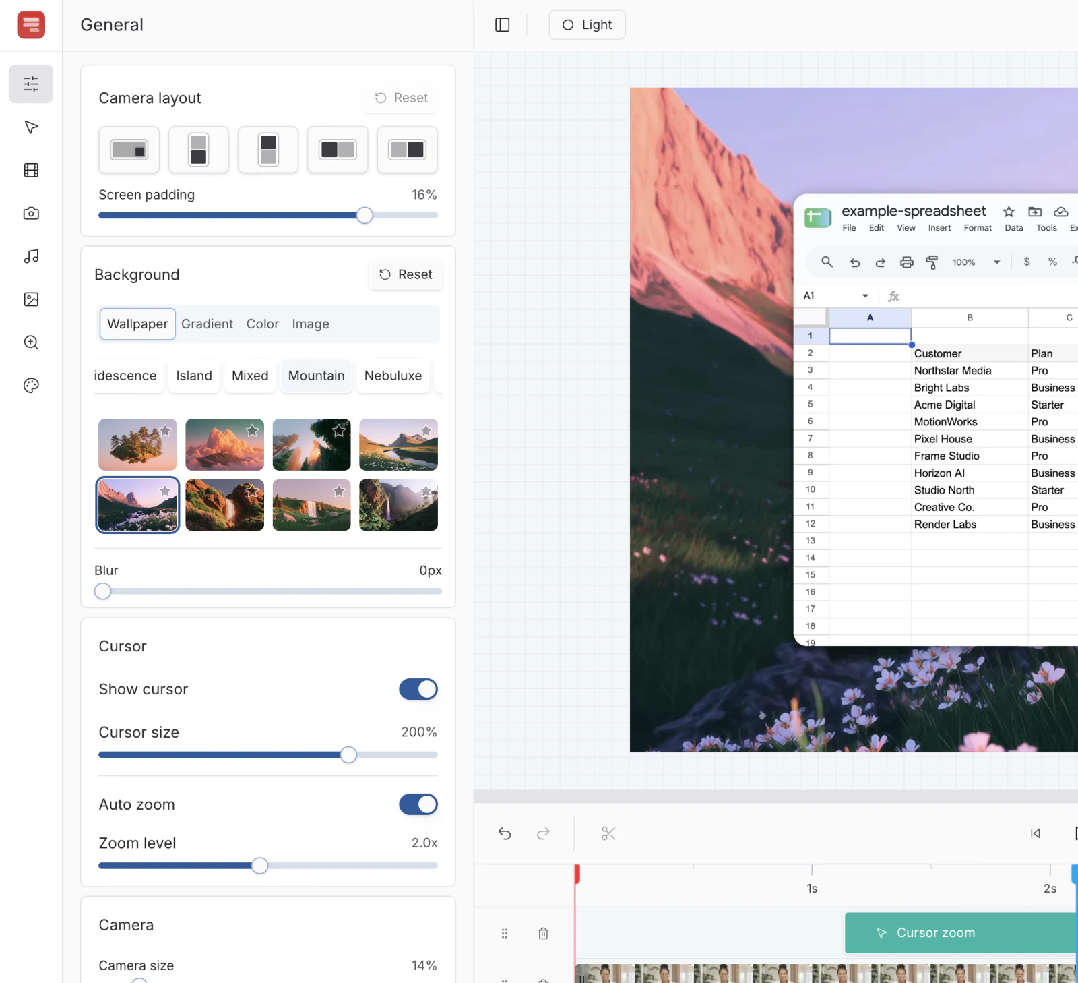Image resolution: width=1078 pixels, height=983 pixels.
Task: Click the Cursor zoom timeline clip
Action: pyautogui.click(x=961, y=933)
